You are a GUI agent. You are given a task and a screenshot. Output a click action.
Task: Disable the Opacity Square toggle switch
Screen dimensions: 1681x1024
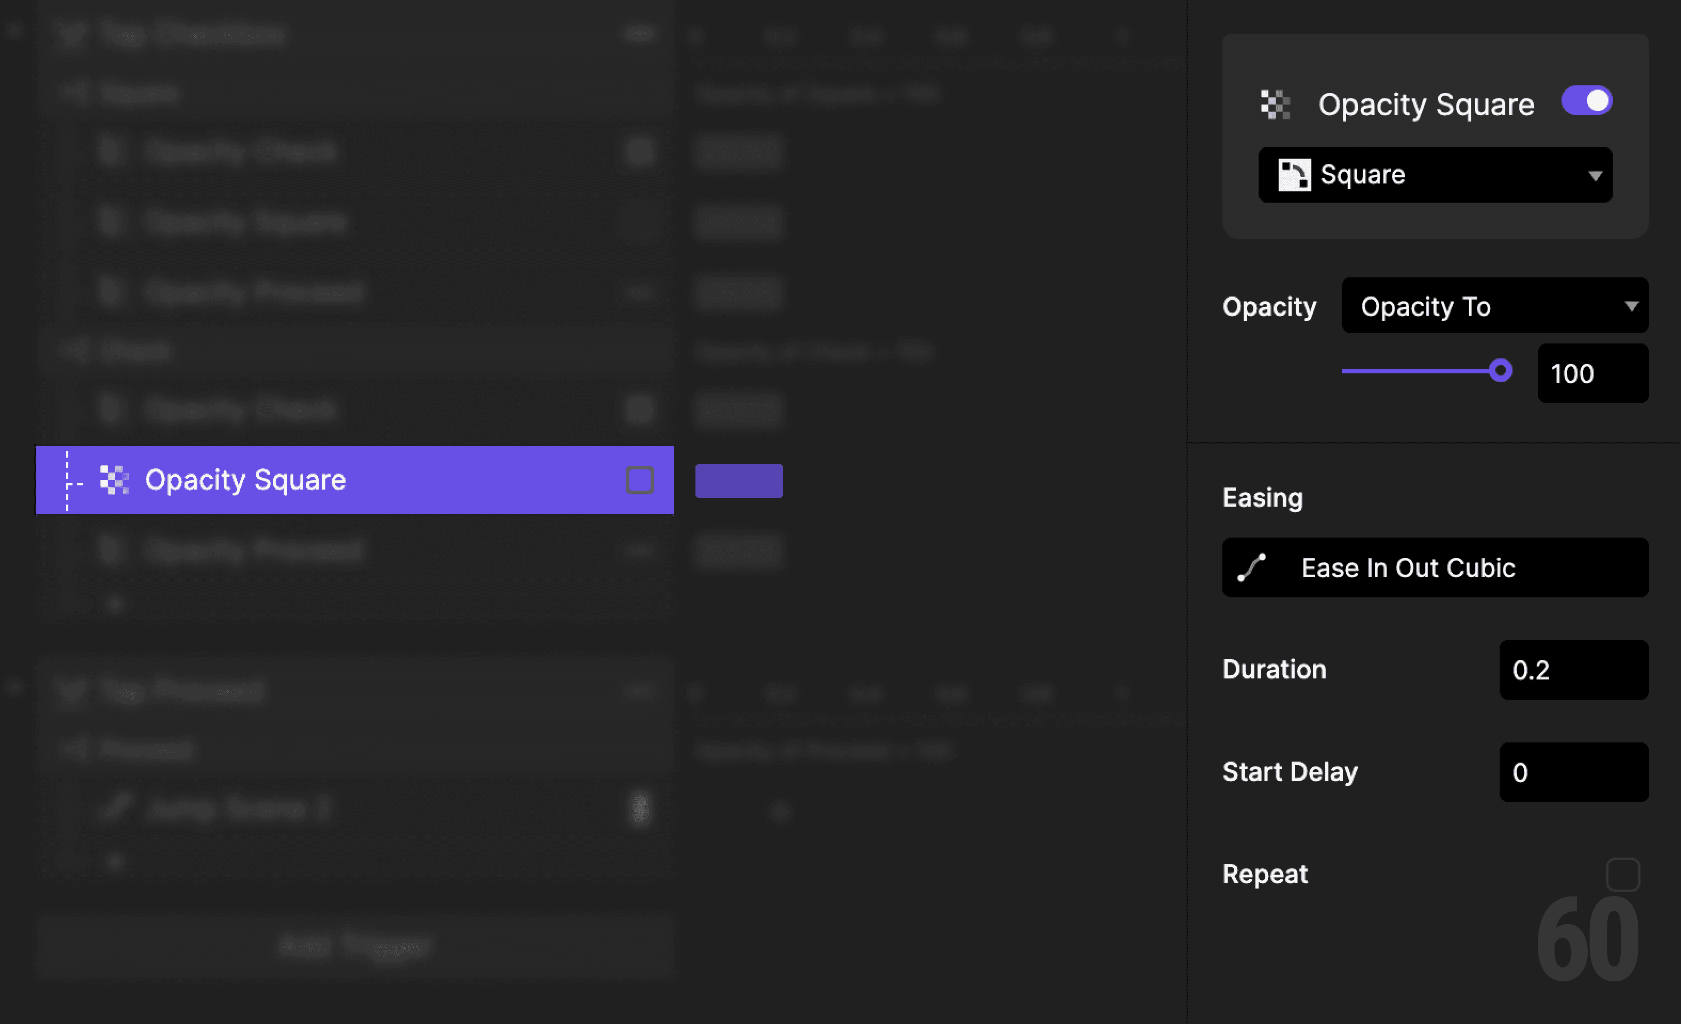point(1586,100)
